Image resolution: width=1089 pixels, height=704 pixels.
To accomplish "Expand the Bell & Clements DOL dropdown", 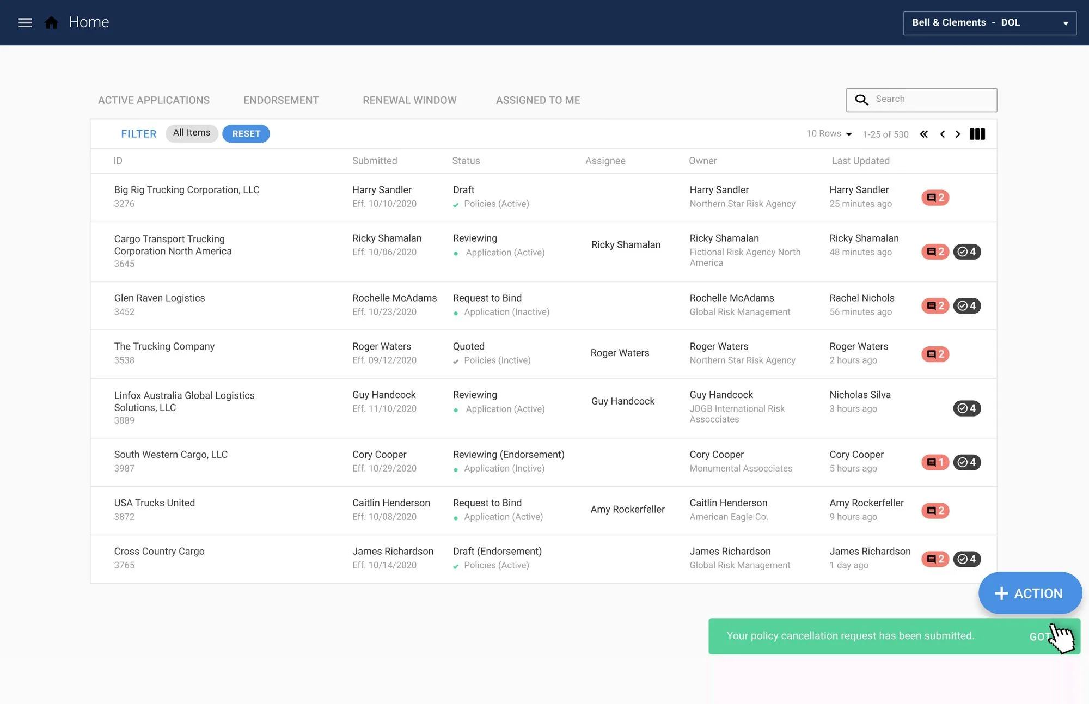I will [x=989, y=23].
